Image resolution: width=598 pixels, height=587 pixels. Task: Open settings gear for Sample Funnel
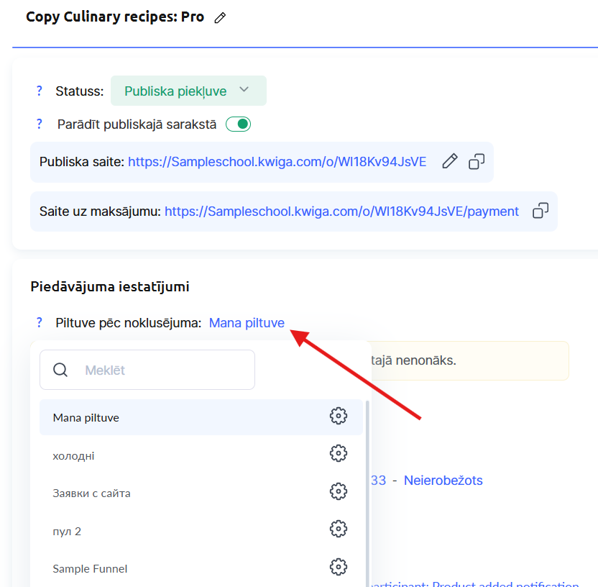(338, 566)
